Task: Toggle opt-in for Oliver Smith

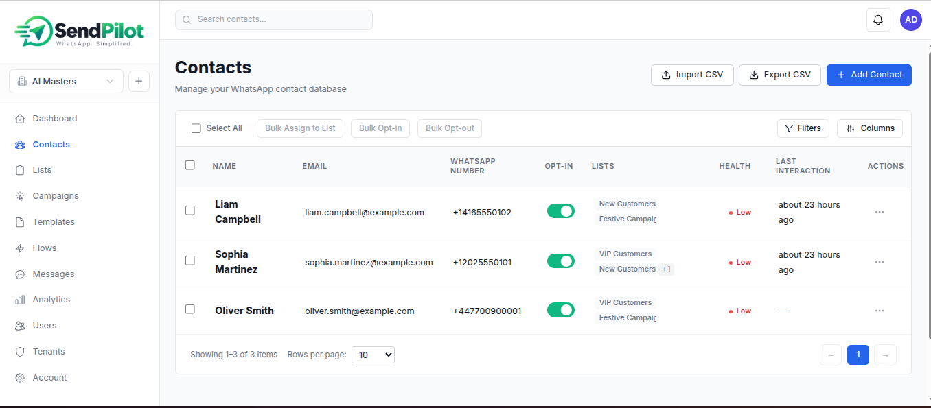Action: 561,310
